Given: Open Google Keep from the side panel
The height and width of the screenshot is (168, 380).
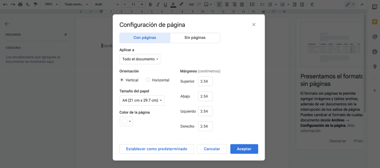Looking at the screenshot, I should pyautogui.click(x=374, y=22).
